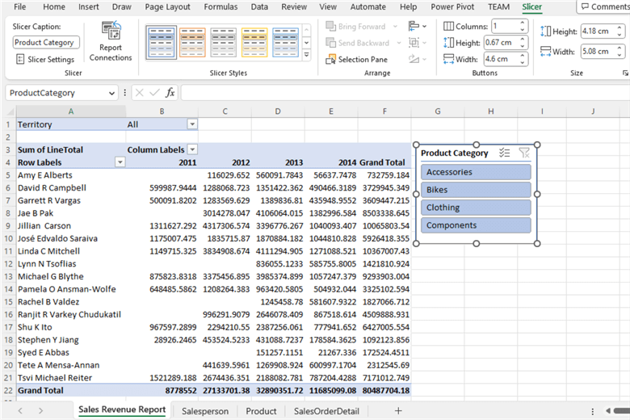
Task: Select Components in the slicer
Action: pos(476,225)
